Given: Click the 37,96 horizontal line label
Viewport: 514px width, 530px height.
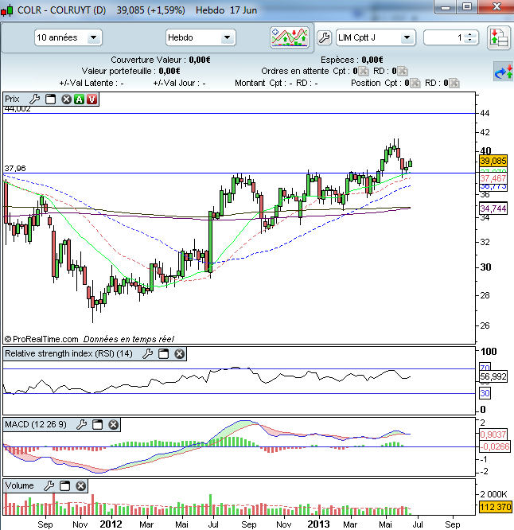Looking at the screenshot, I should click(x=15, y=169).
